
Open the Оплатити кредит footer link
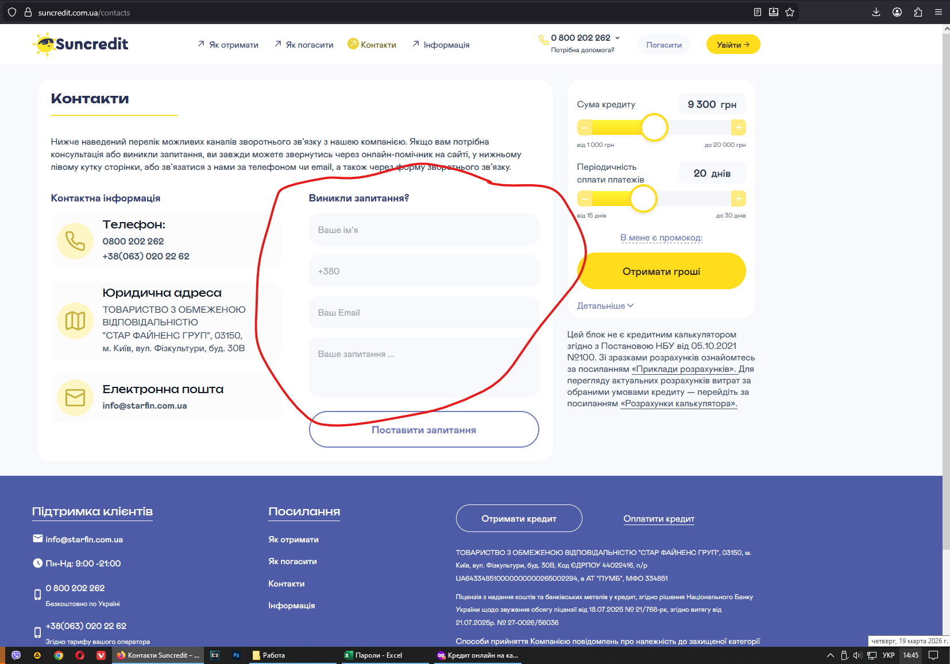tap(659, 519)
